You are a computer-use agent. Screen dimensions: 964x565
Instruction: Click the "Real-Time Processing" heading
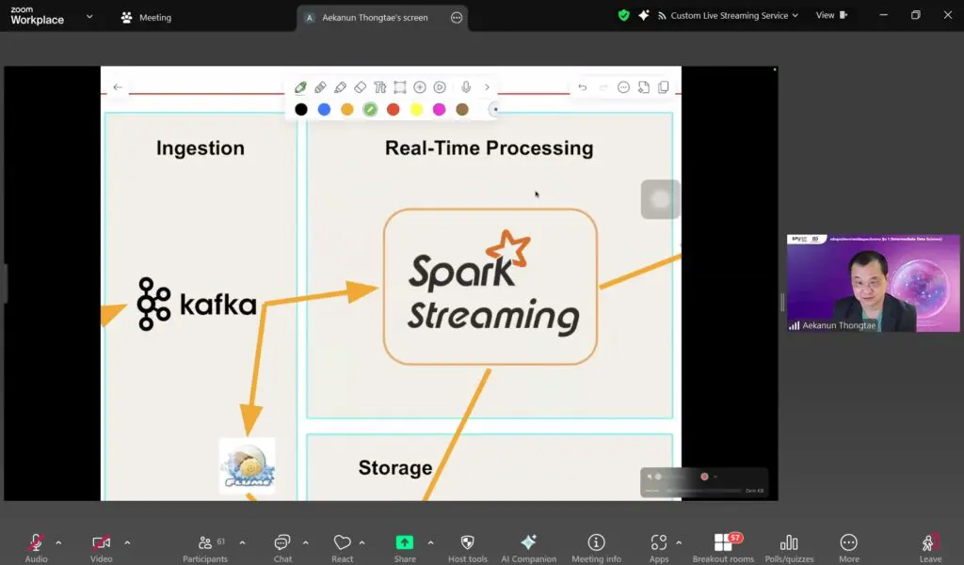(x=490, y=148)
